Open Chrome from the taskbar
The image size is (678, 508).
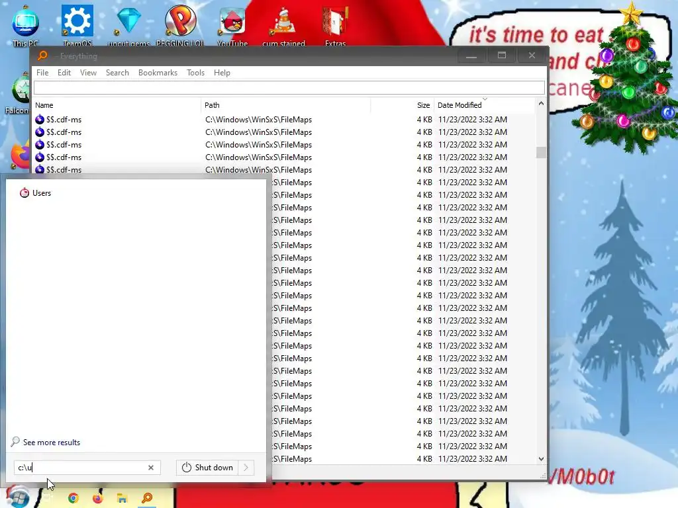73,498
